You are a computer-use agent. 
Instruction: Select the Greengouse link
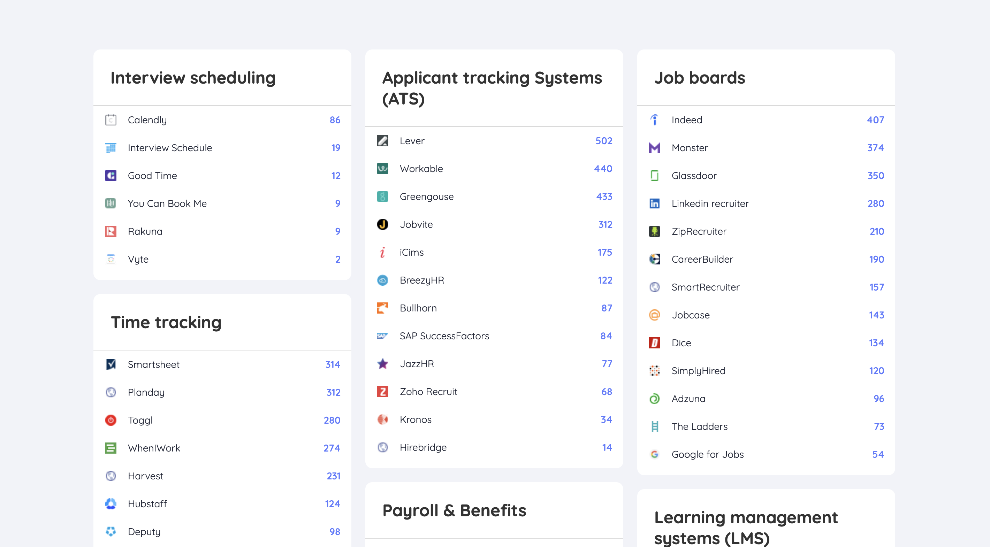(427, 196)
